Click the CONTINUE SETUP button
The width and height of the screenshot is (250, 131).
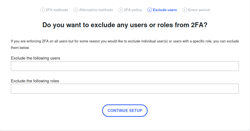coord(125,111)
